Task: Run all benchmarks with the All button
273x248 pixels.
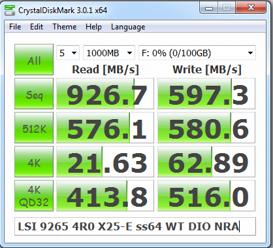Action: click(34, 60)
